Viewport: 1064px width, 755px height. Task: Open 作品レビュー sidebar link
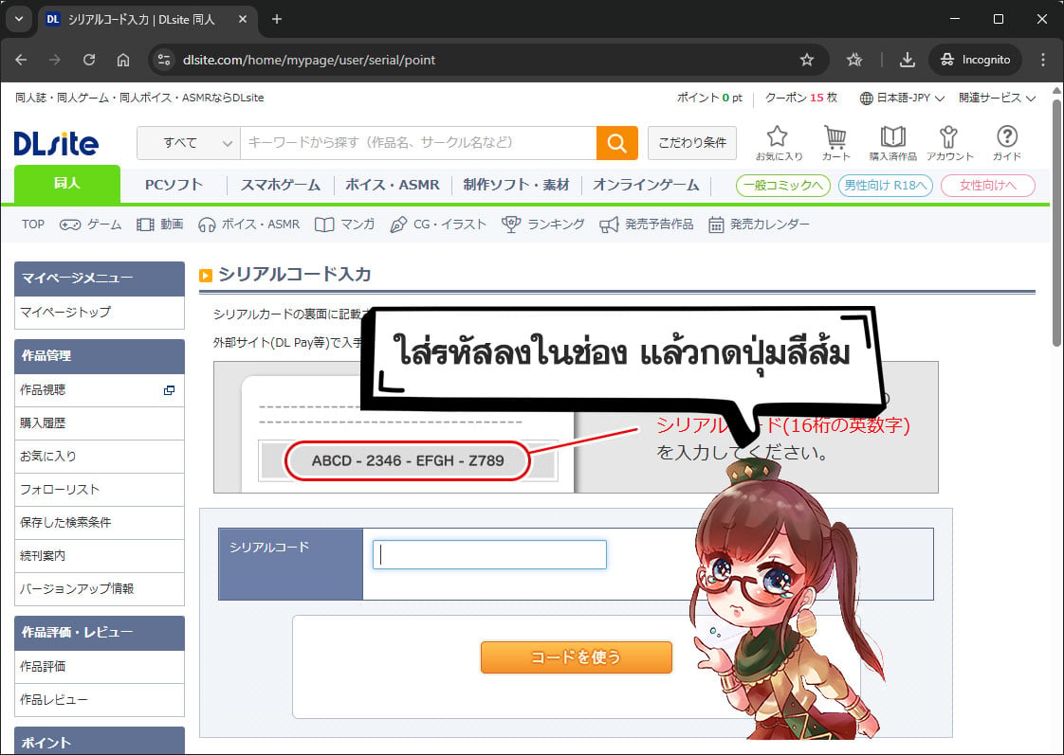99,700
